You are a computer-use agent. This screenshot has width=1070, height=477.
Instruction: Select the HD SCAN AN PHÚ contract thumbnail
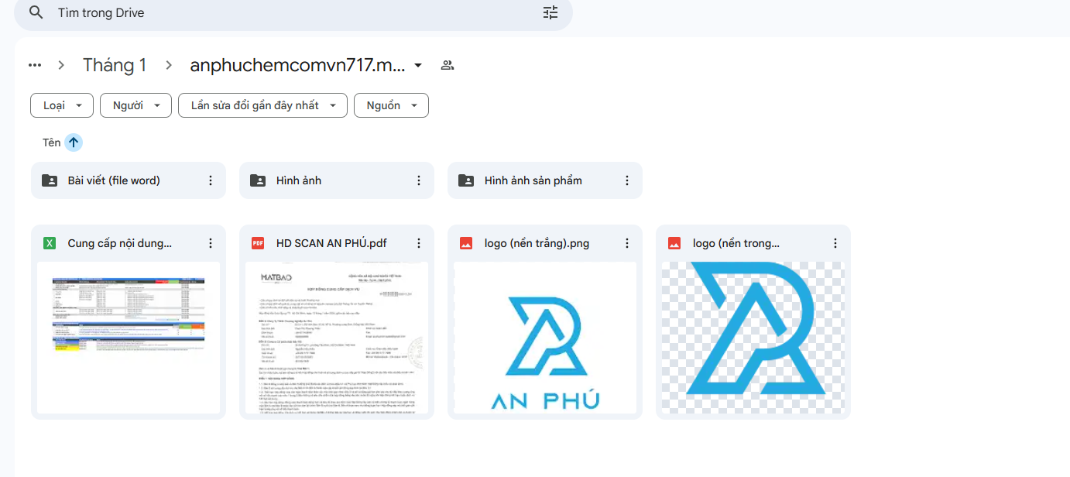tap(337, 338)
